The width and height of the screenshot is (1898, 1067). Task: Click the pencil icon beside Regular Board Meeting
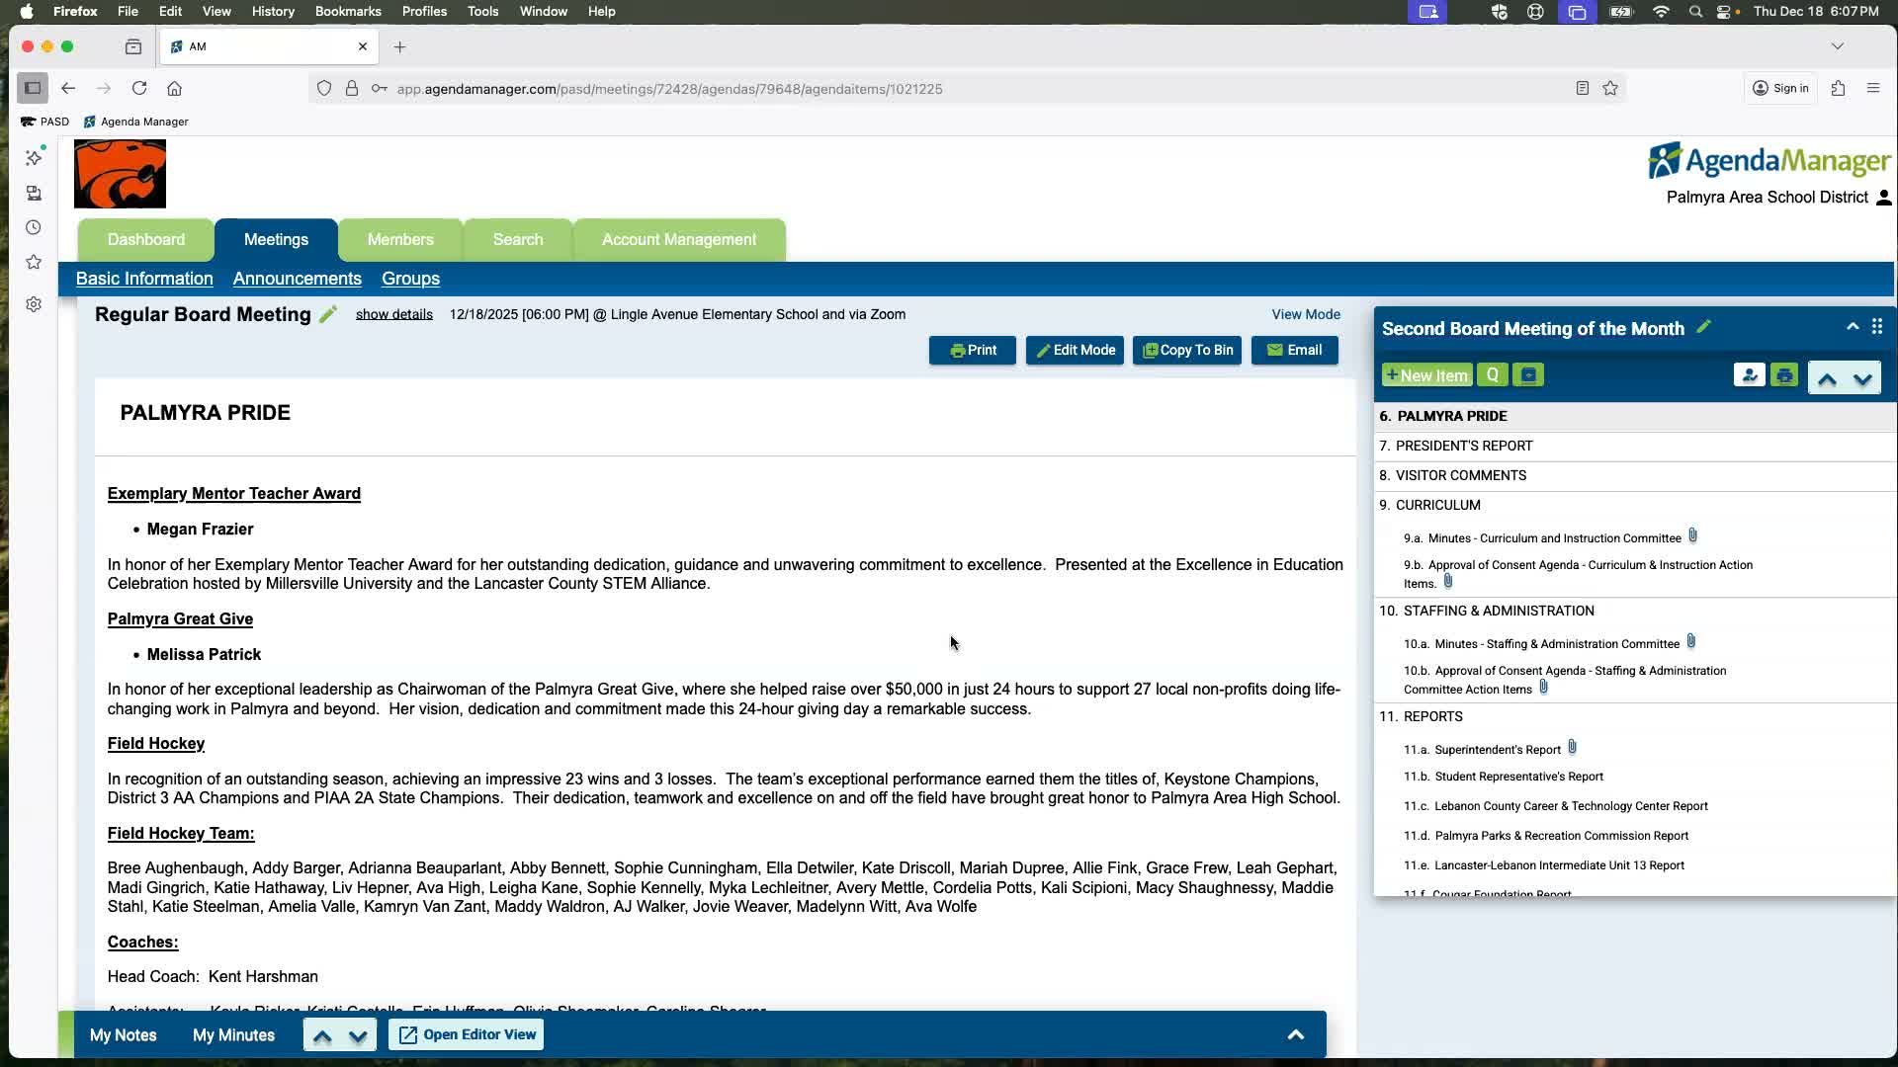point(328,314)
